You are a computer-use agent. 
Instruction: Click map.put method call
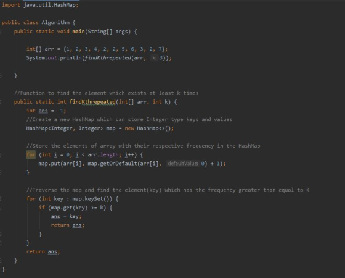point(49,164)
